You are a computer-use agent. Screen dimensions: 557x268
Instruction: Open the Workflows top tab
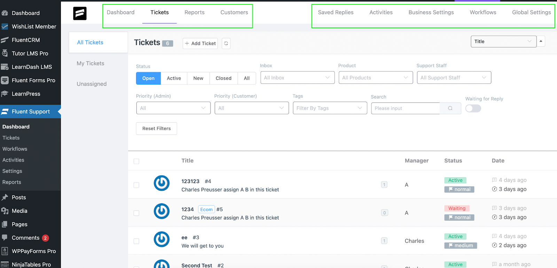click(x=483, y=13)
